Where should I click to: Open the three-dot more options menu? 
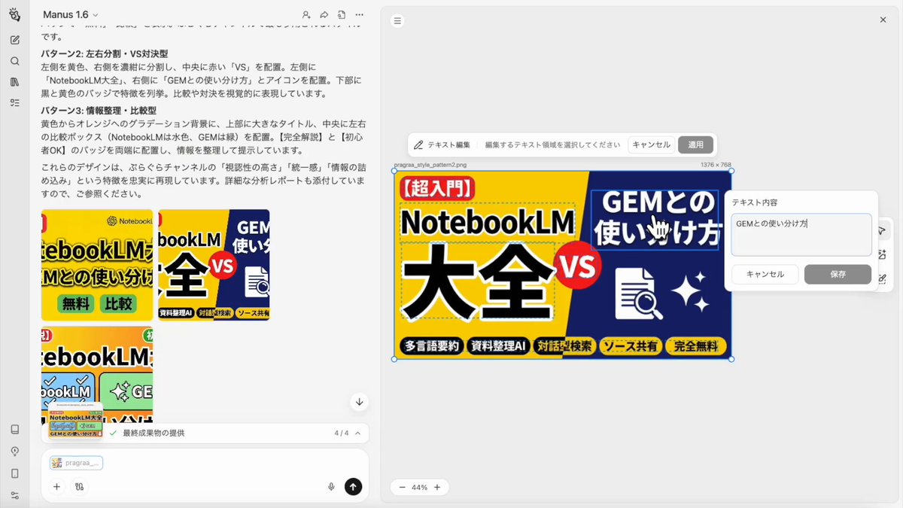[360, 15]
